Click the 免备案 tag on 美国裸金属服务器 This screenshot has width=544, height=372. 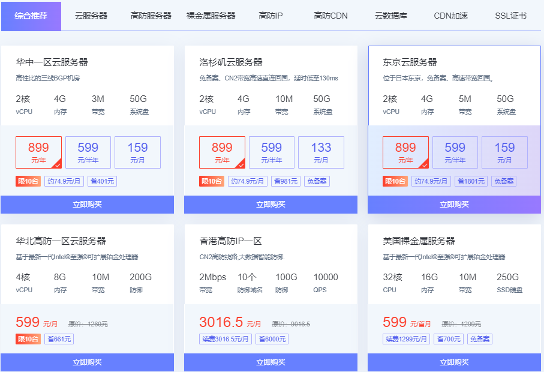pos(480,339)
